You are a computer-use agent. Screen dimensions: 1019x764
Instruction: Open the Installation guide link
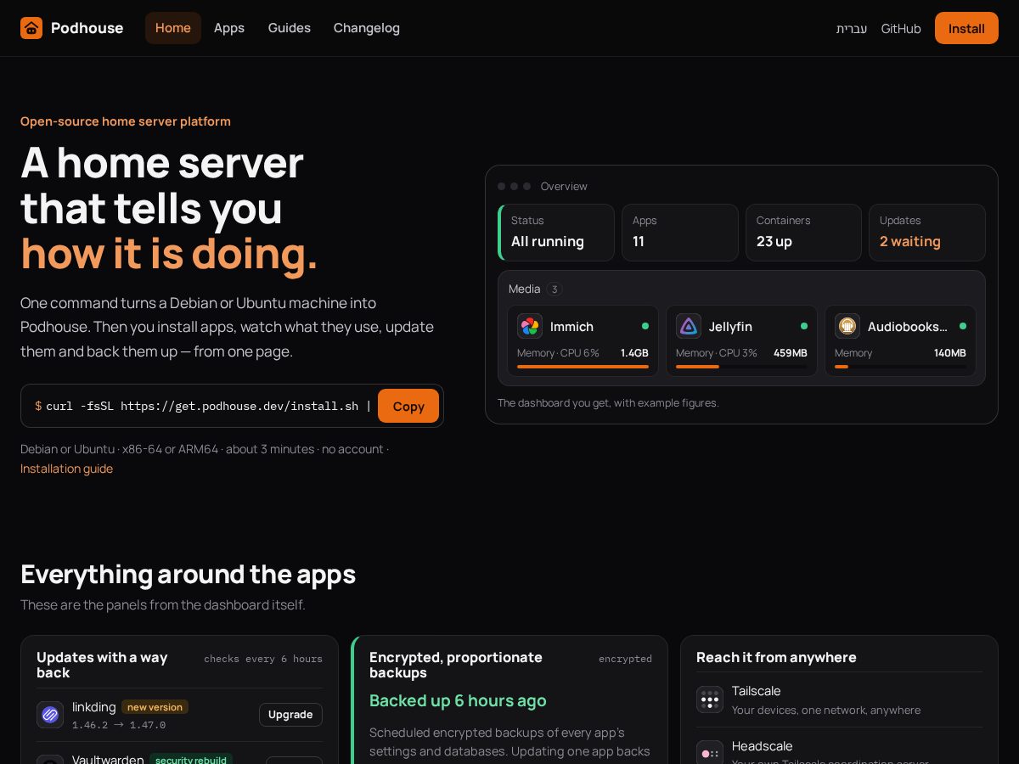[66, 469]
